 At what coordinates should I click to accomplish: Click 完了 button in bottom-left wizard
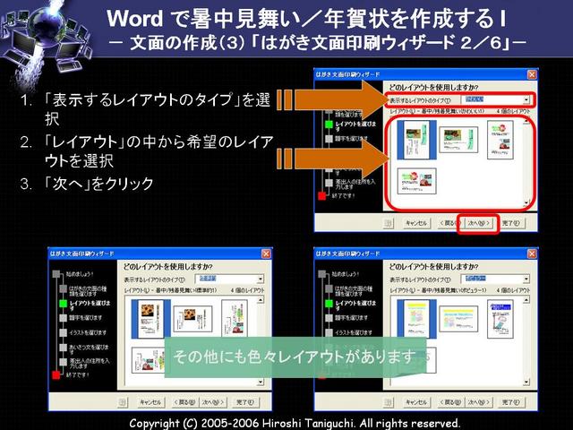click(x=245, y=402)
